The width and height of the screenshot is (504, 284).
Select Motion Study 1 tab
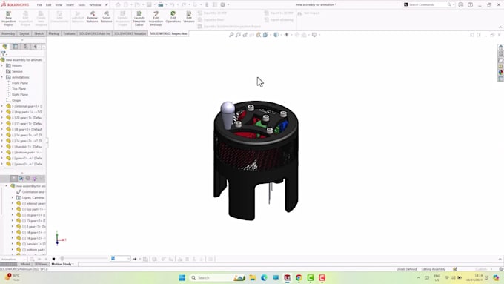pos(63,264)
